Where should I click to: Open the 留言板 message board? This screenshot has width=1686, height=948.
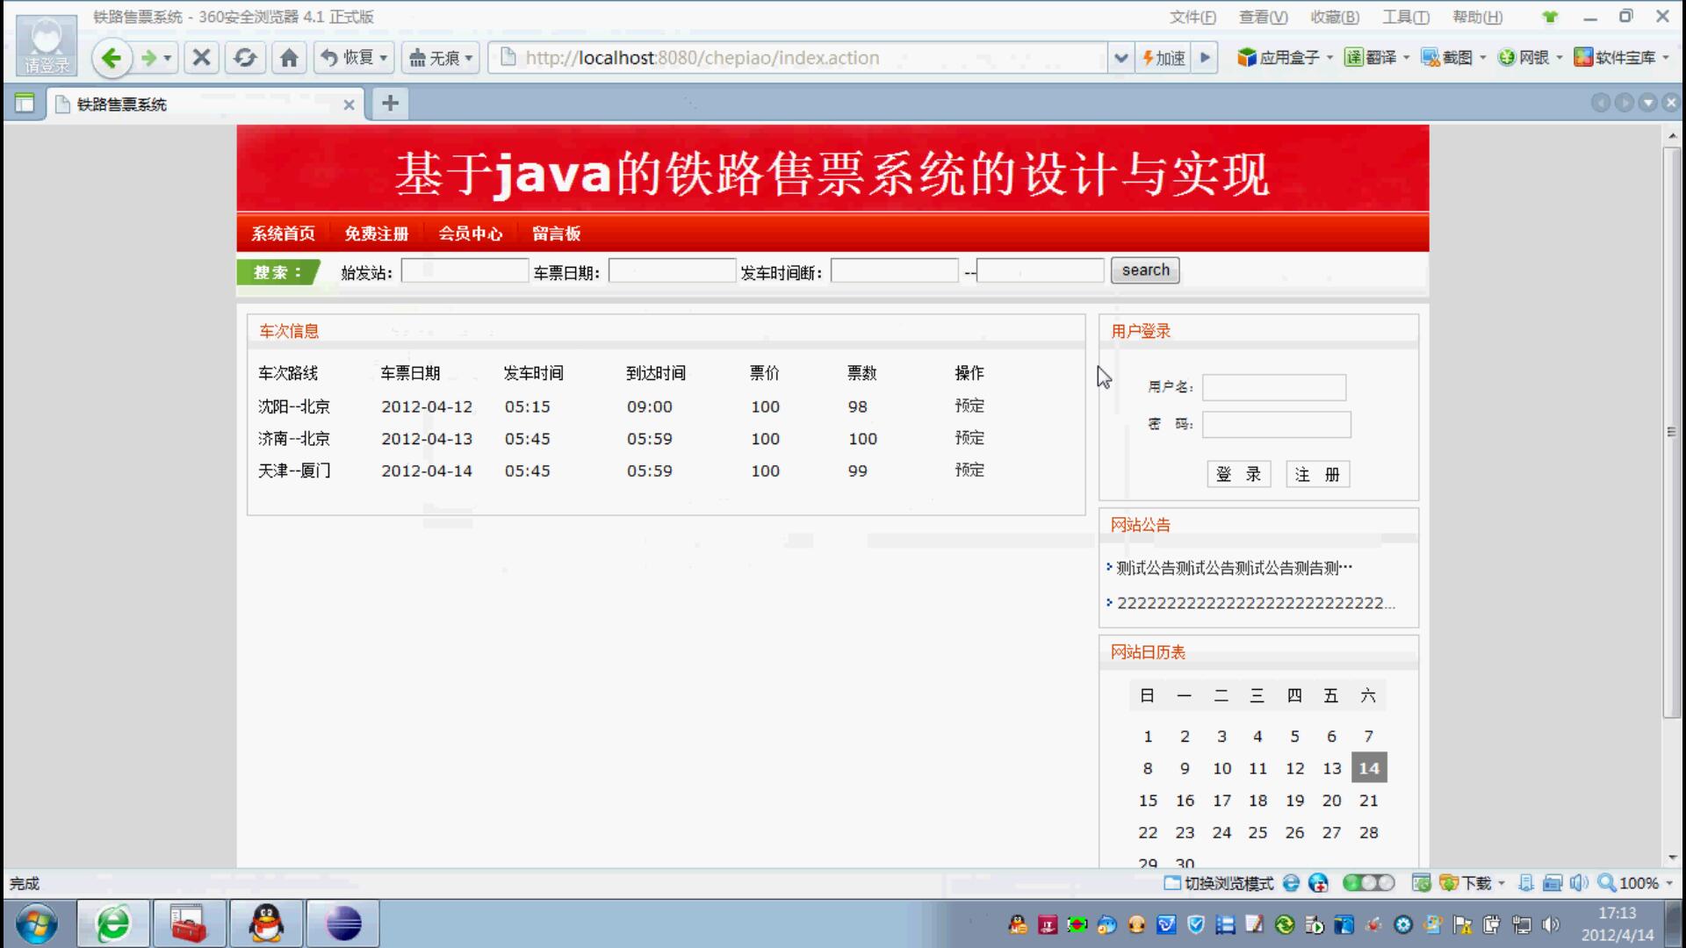click(x=556, y=233)
